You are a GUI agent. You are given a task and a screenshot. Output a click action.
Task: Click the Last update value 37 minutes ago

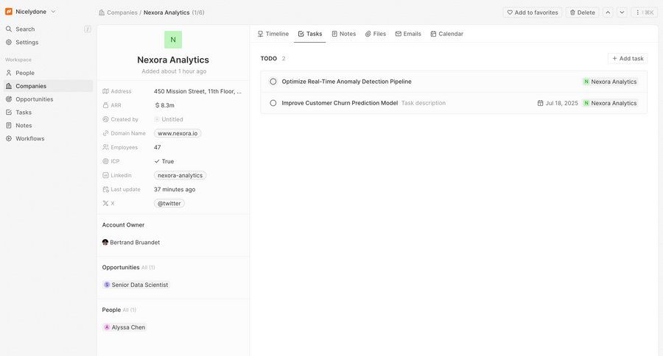click(x=175, y=189)
